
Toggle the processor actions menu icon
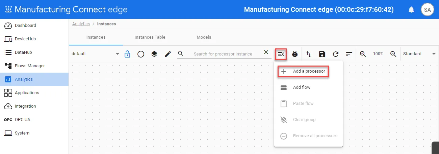coord(281,54)
